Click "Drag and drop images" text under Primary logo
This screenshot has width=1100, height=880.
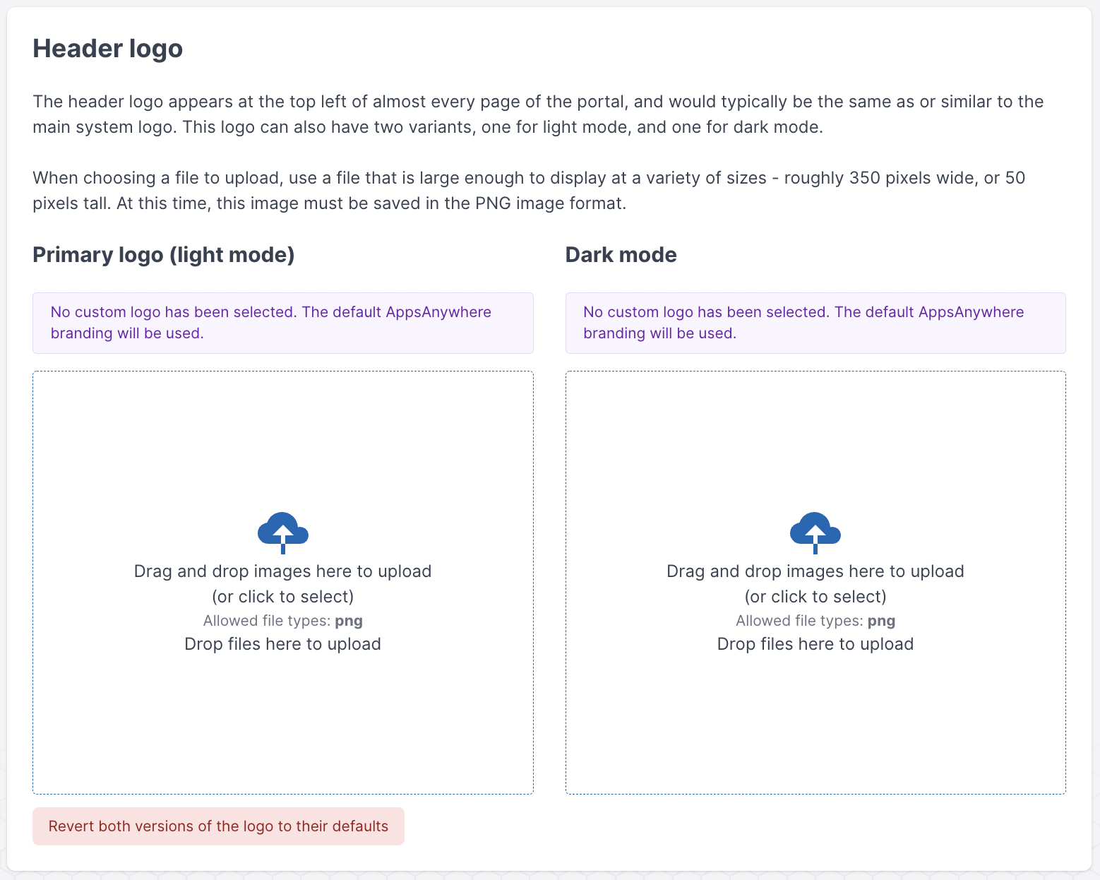(x=282, y=571)
